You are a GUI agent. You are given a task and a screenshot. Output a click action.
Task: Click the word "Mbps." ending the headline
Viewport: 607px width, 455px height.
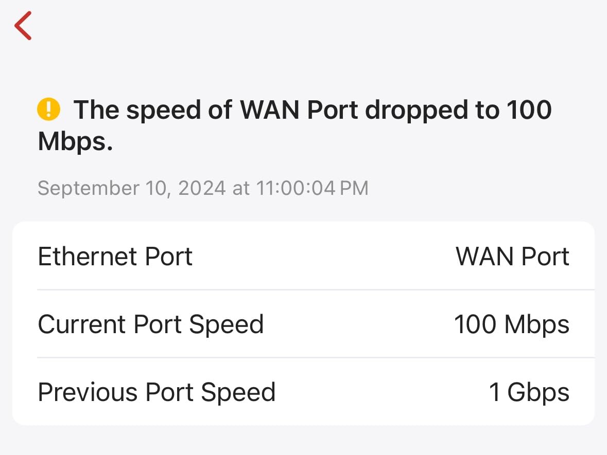[75, 142]
